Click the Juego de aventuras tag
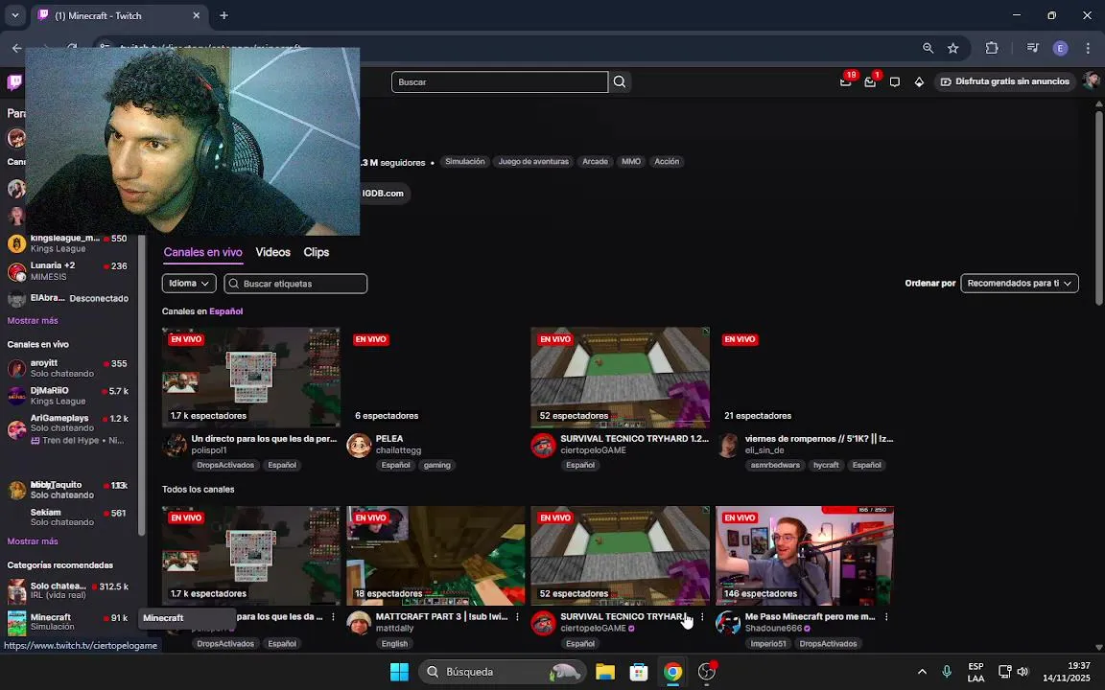This screenshot has height=690, width=1105. coord(533,161)
